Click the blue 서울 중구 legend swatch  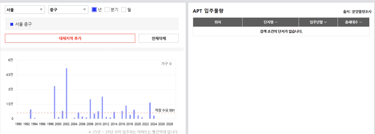coord(12,24)
